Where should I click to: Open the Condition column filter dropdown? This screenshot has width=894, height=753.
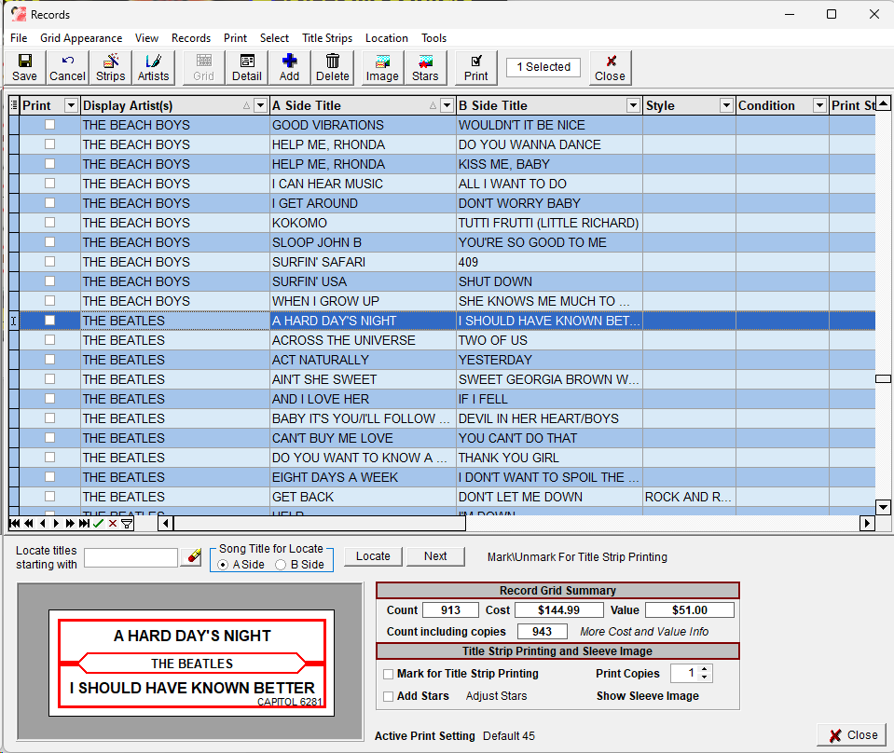[x=819, y=106]
